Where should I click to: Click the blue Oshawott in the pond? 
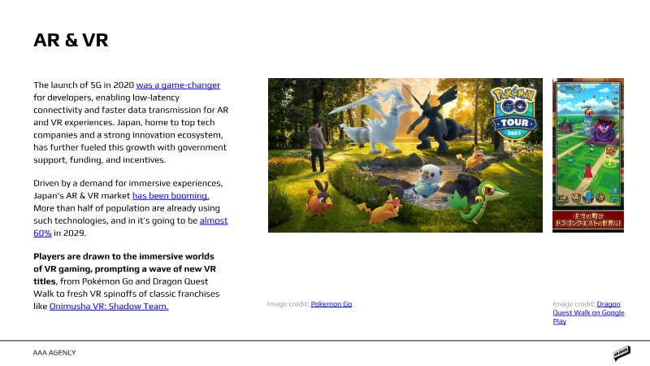pos(427,180)
